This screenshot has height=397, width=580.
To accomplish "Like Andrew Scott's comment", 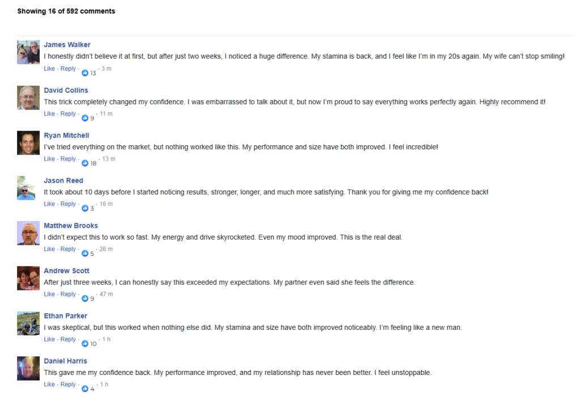I will 49,295.
